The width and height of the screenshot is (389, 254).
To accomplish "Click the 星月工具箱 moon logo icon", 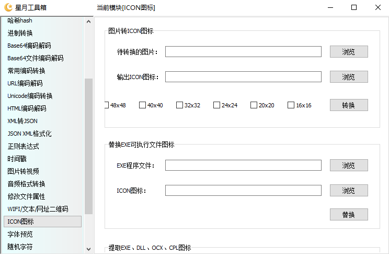I will [8, 7].
